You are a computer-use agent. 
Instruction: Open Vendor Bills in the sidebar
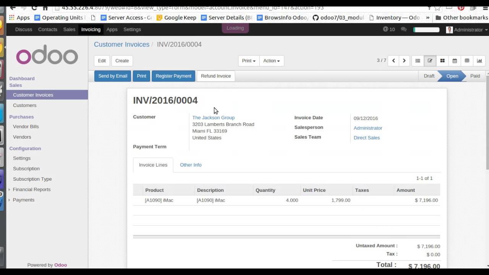pos(26,126)
